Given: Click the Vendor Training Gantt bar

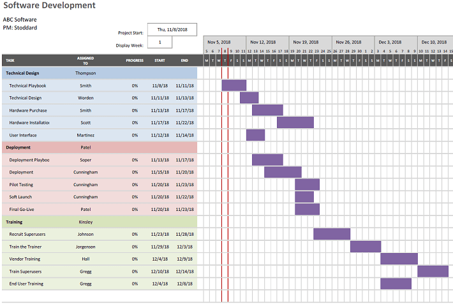Looking at the screenshot, I should click(x=399, y=259).
